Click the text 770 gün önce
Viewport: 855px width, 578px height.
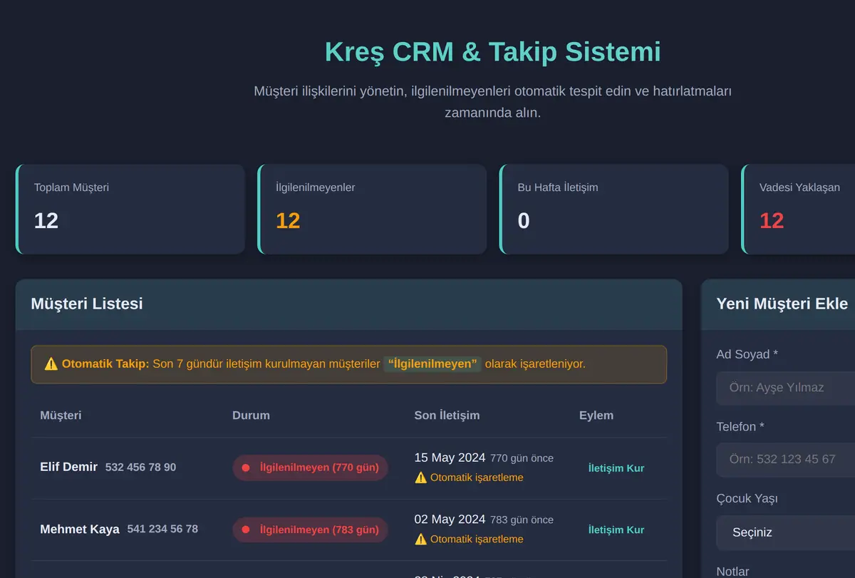[522, 459]
